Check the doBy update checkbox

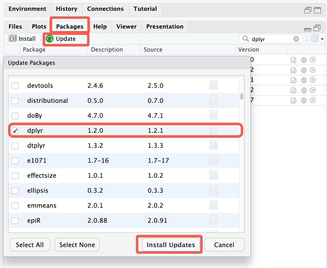click(x=15, y=116)
